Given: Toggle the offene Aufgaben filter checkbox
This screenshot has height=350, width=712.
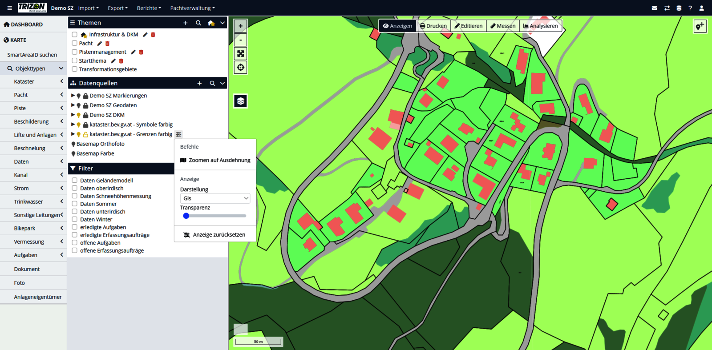Looking at the screenshot, I should [75, 243].
